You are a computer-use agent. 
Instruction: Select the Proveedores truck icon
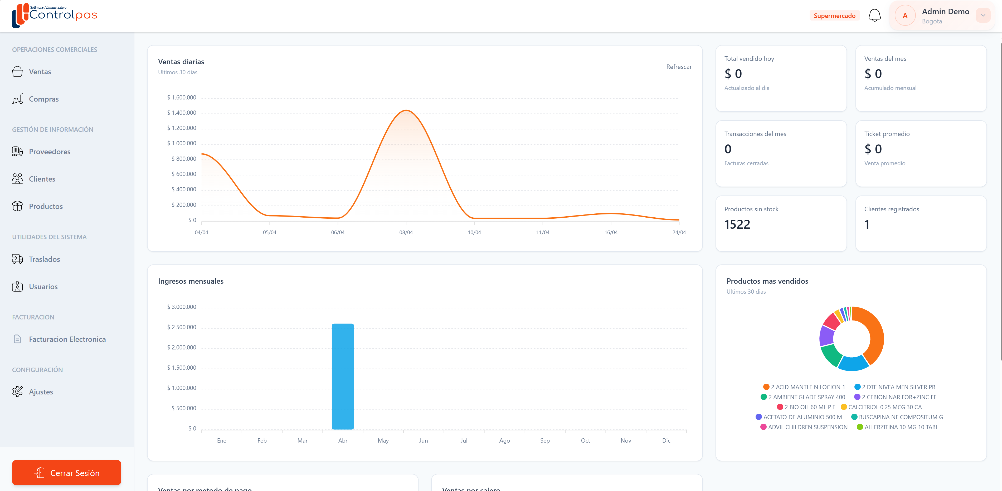pos(17,152)
